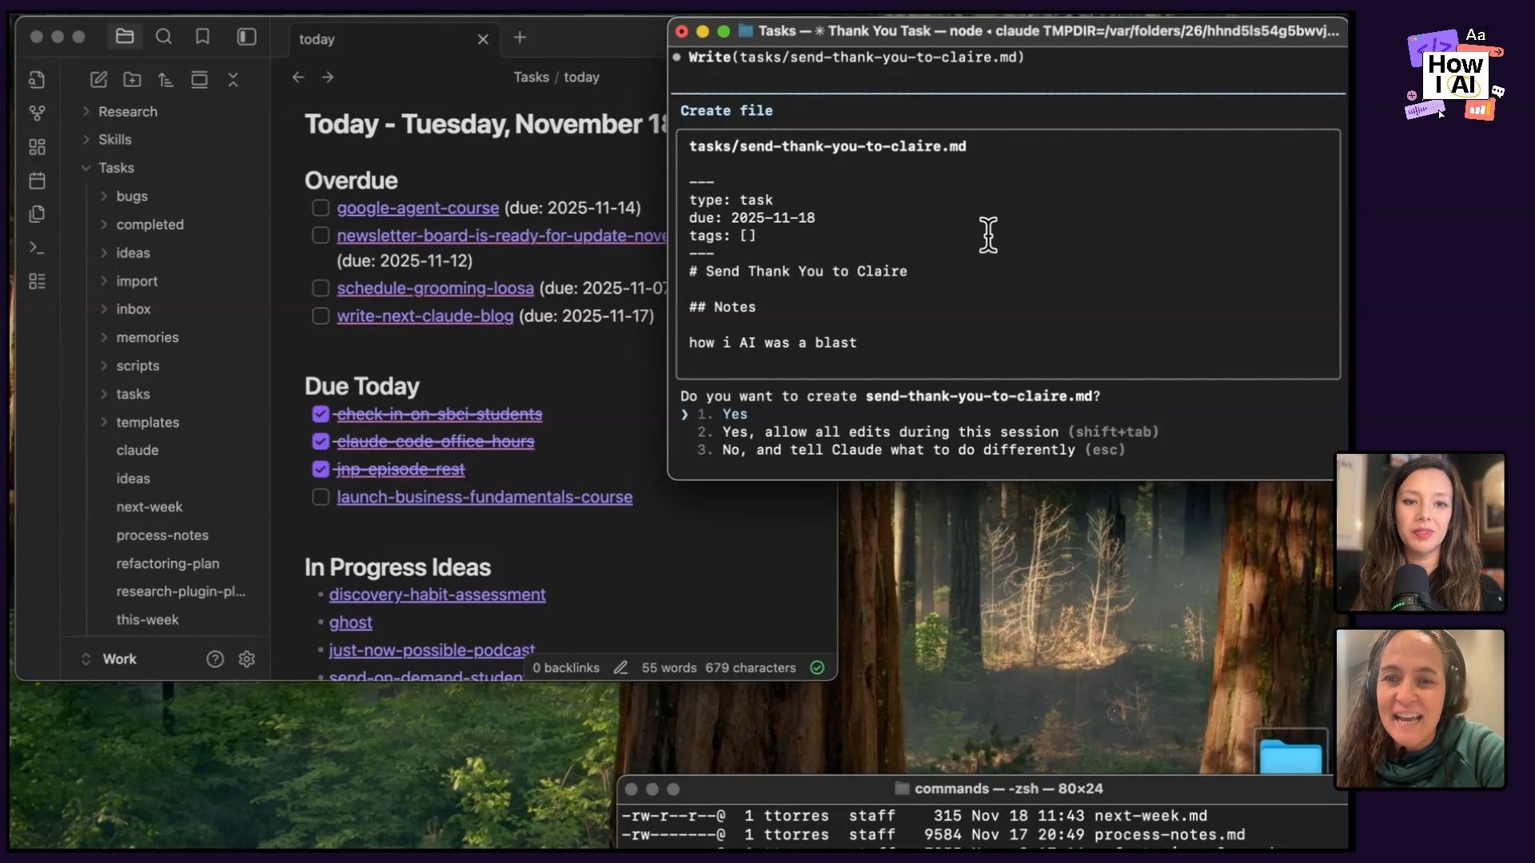Create a new note icon

click(98, 80)
